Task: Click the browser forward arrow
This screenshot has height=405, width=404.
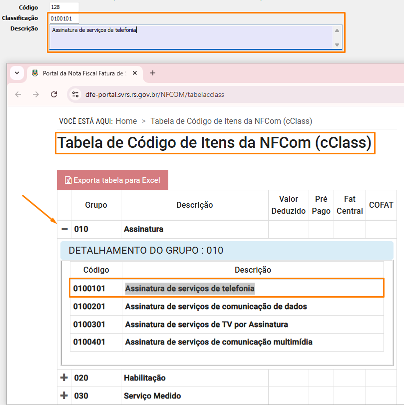Action: pyautogui.click(x=35, y=94)
